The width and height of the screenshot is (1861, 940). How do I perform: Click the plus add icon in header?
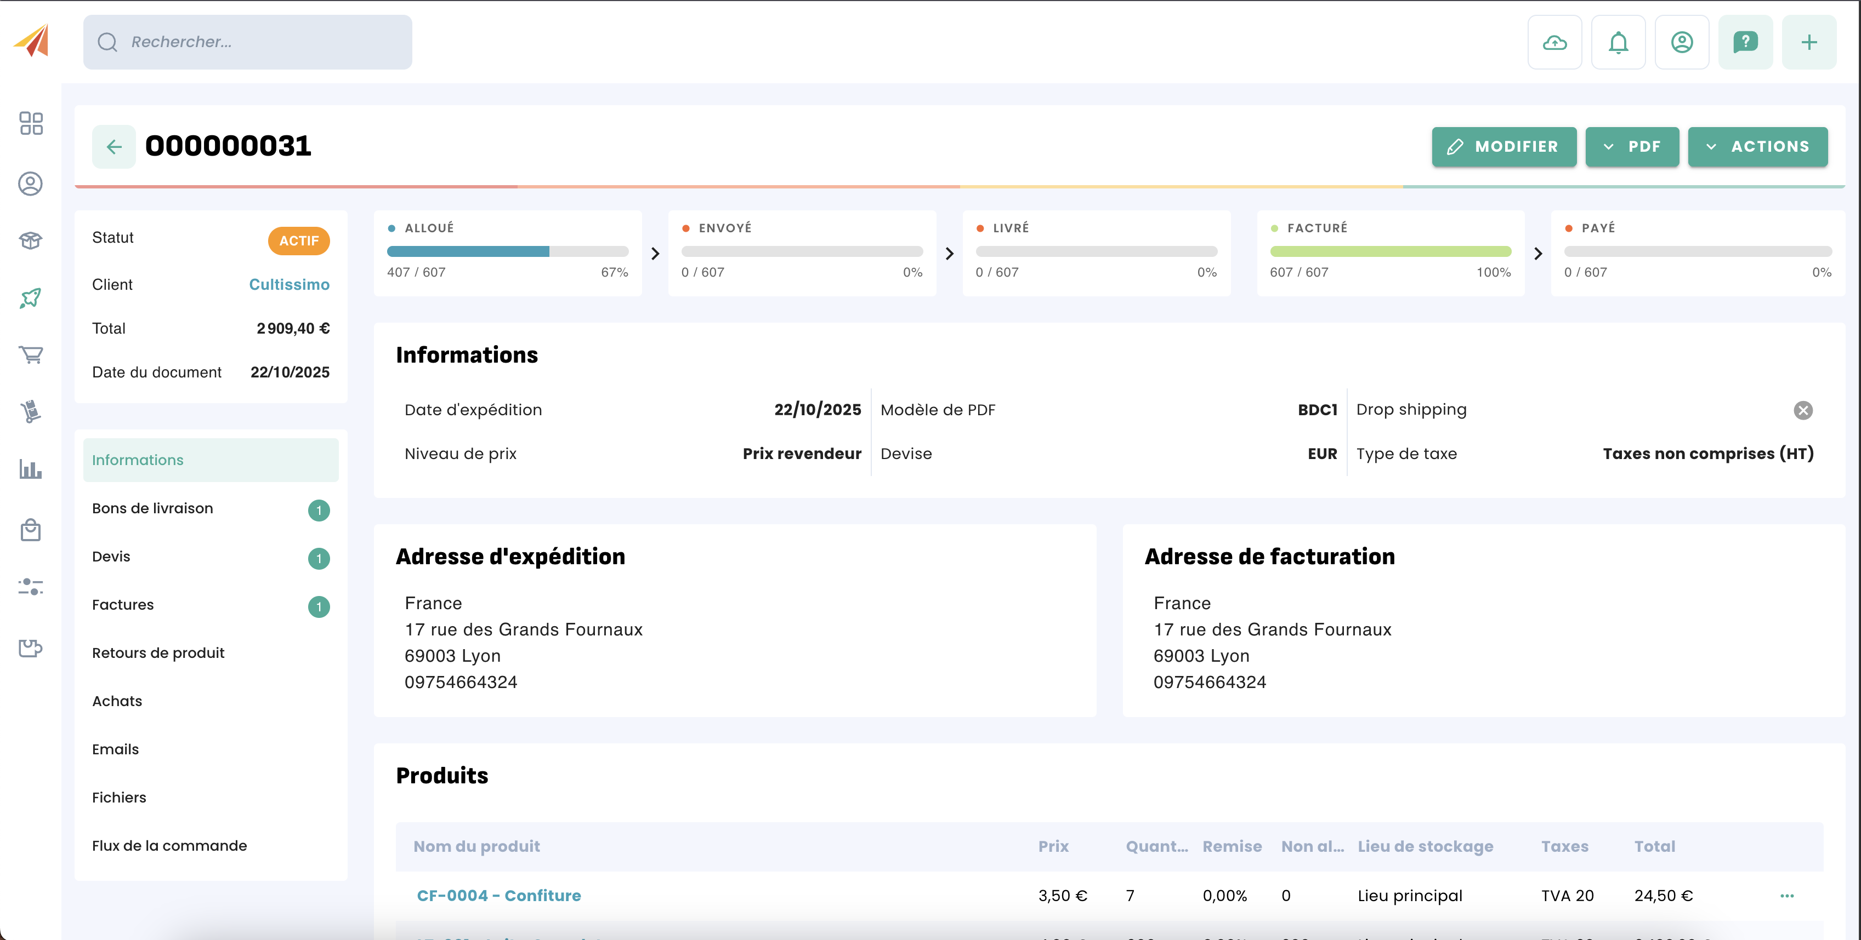click(x=1808, y=43)
